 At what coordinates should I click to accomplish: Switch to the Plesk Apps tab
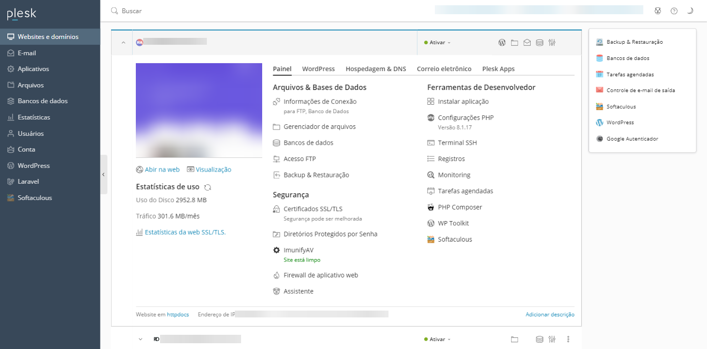pyautogui.click(x=499, y=69)
